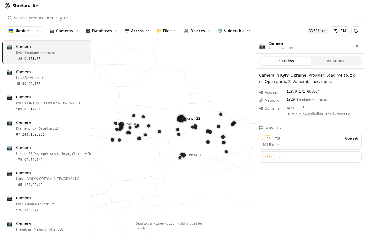Select the Kremenchuk Satellite Ltd camera
The image size is (365, 234).
pos(47,128)
